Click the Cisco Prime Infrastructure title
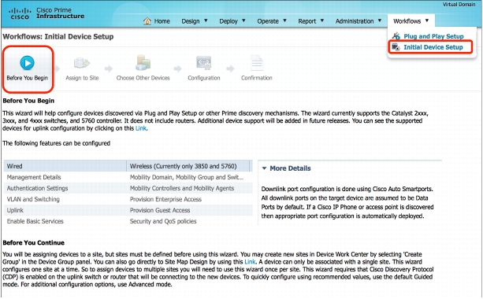 [x=61, y=13]
